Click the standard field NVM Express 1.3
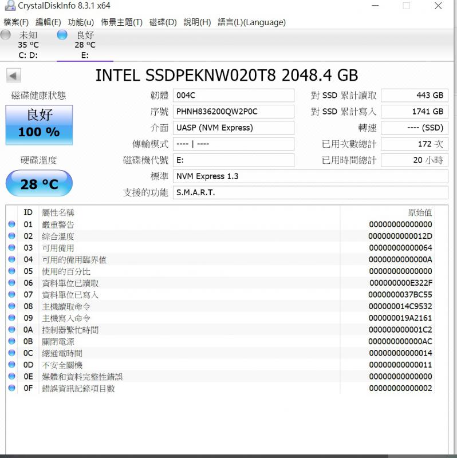Screen dimensions: 457x458 (x=310, y=176)
